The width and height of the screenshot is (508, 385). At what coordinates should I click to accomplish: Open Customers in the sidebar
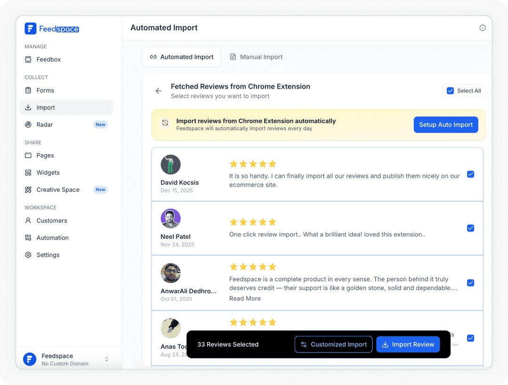pyautogui.click(x=66, y=220)
